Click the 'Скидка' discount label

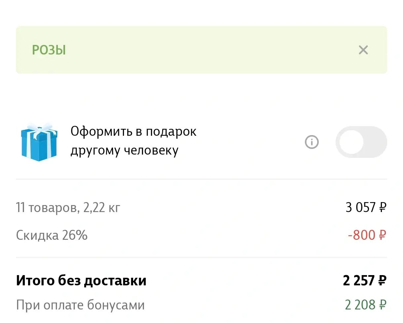pos(37,235)
